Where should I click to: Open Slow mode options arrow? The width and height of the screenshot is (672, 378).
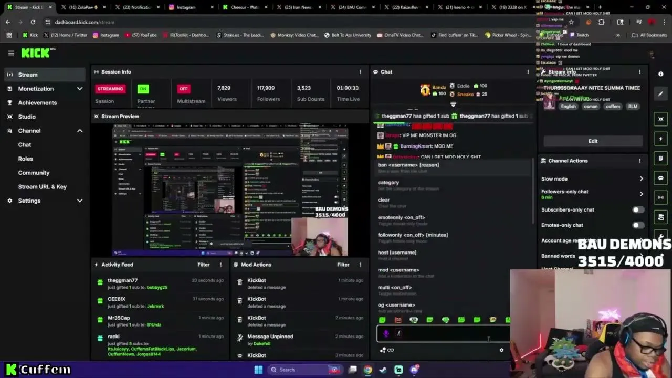click(x=641, y=179)
